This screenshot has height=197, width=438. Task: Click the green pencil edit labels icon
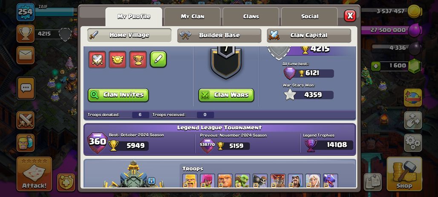(158, 59)
